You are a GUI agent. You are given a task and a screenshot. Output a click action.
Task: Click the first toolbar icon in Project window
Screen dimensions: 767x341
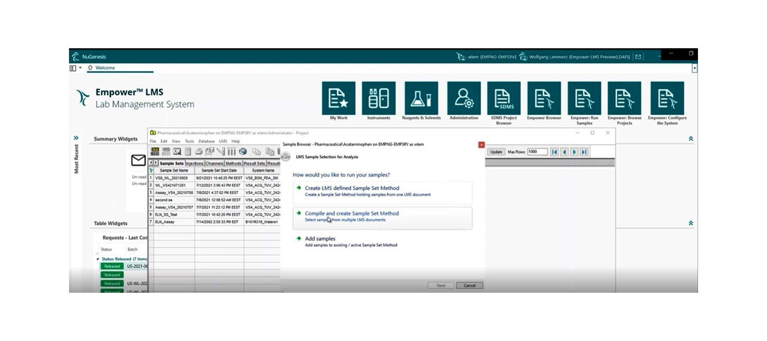click(x=155, y=152)
